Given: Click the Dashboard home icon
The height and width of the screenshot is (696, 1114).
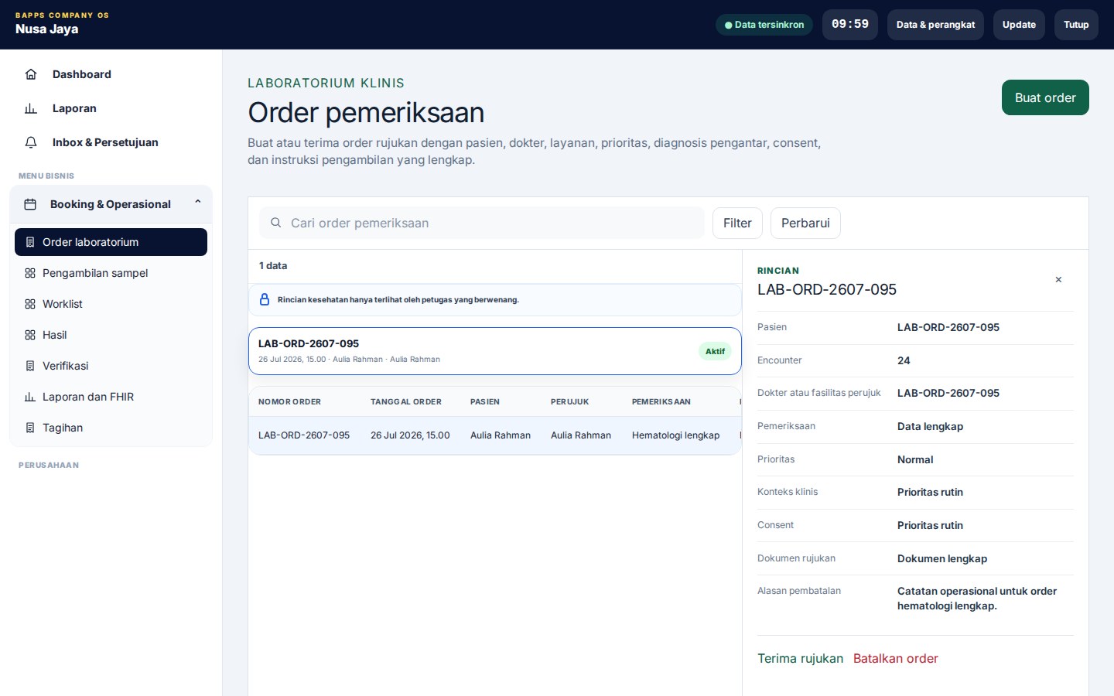Looking at the screenshot, I should (x=31, y=74).
